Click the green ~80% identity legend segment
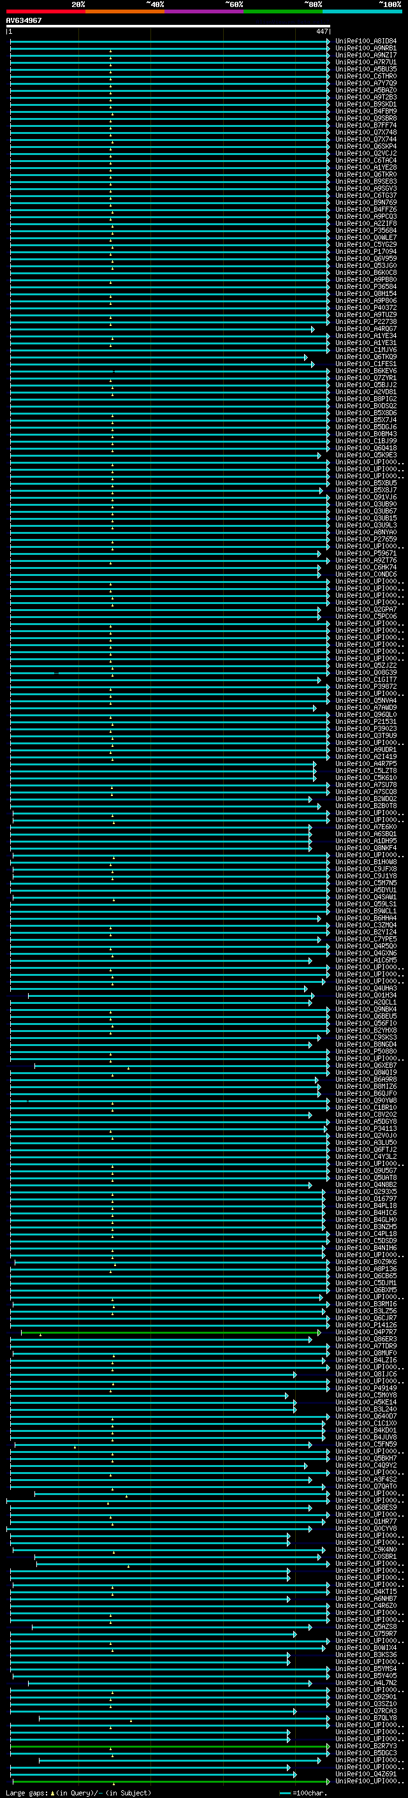The height and width of the screenshot is (1798, 408). pyautogui.click(x=283, y=11)
